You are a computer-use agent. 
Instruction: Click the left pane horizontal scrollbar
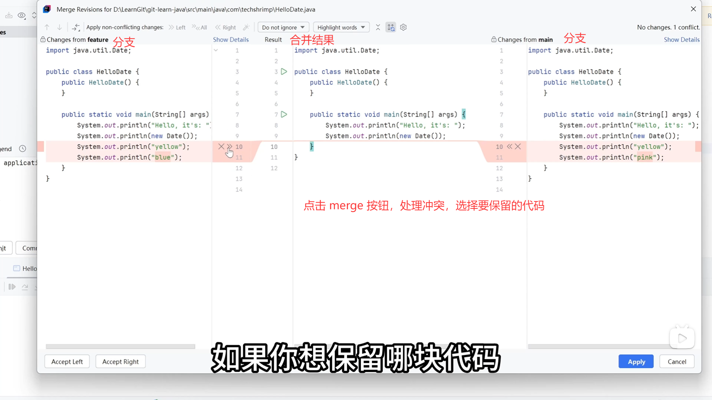120,346
